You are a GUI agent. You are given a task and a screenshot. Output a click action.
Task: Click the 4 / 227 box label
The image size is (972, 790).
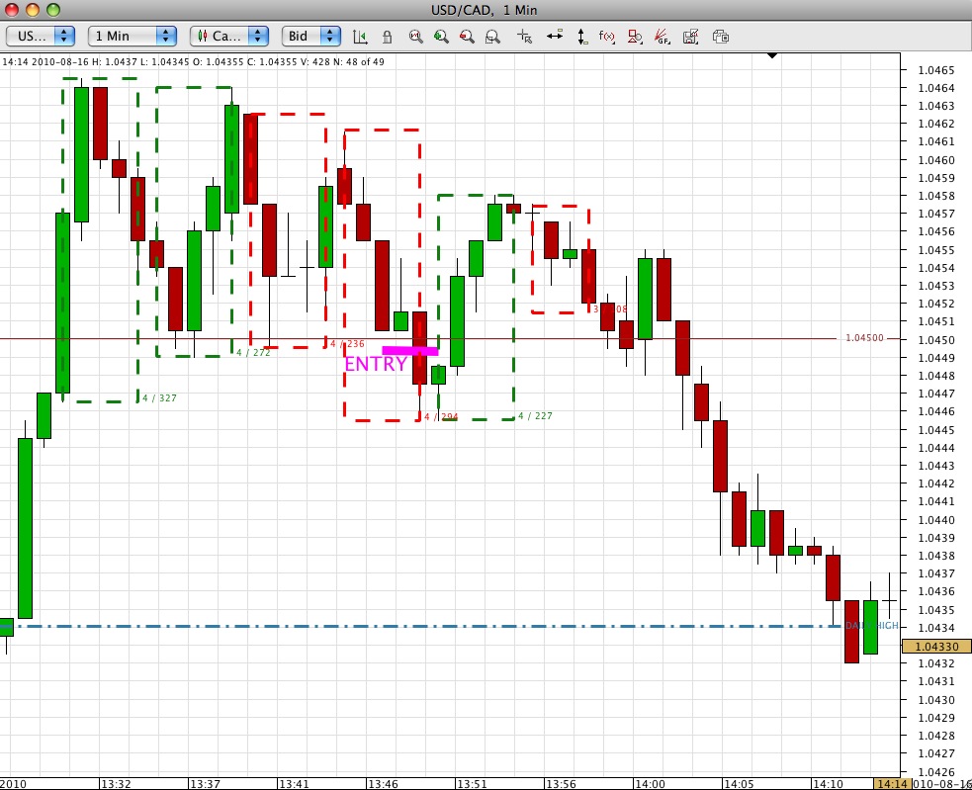point(535,416)
